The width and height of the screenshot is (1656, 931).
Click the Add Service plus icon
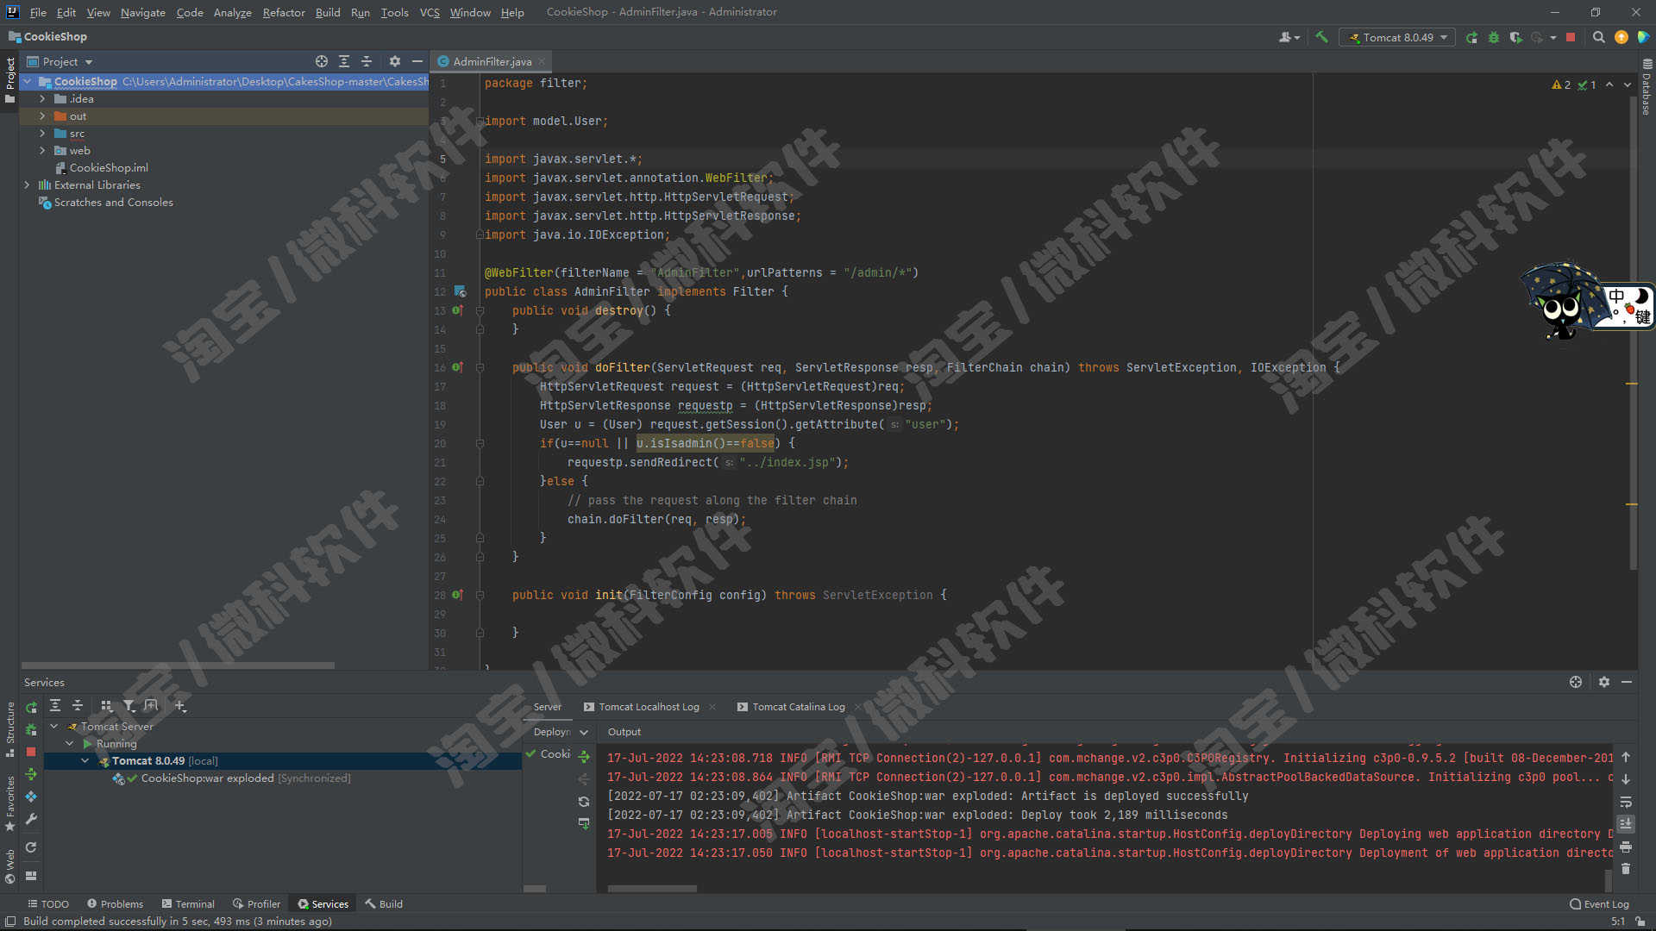pos(180,706)
